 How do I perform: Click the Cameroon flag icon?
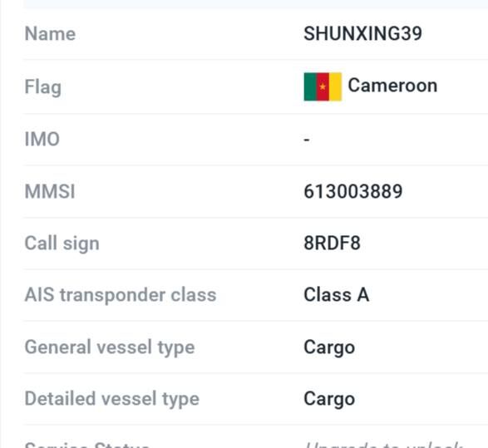[323, 86]
